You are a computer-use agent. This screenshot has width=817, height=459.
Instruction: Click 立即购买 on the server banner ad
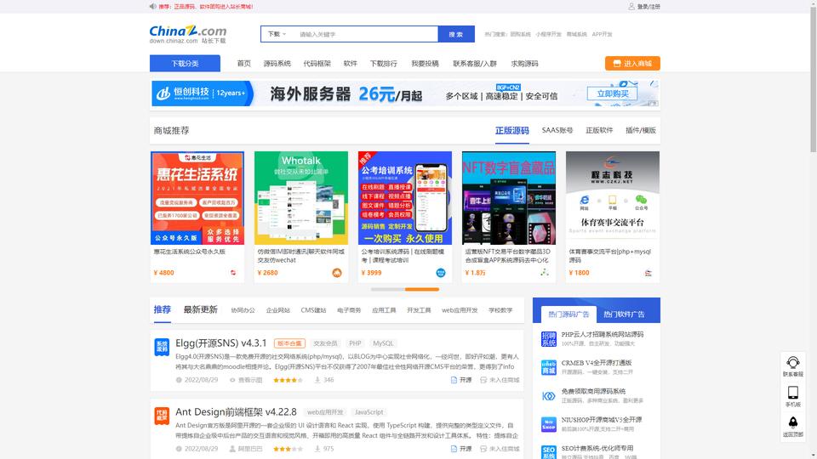click(613, 93)
